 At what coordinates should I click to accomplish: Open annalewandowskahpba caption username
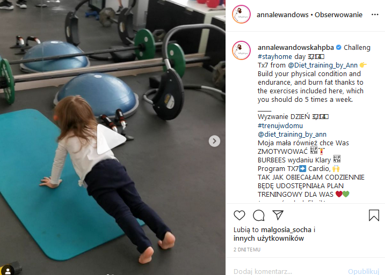(x=296, y=48)
